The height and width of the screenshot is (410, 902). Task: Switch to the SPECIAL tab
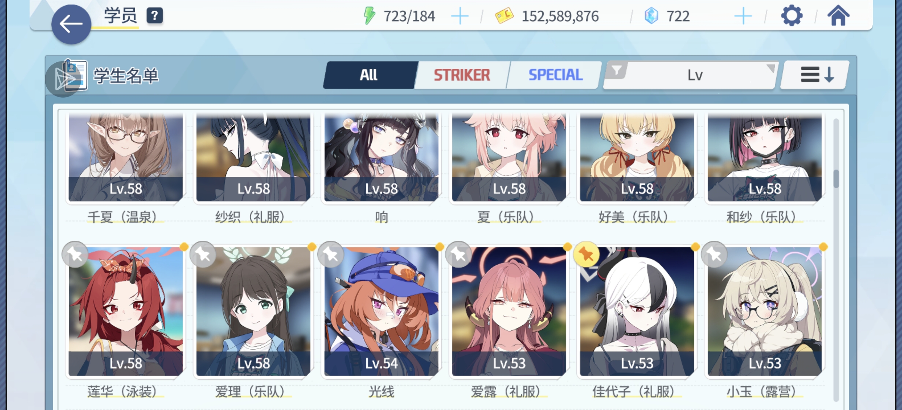click(x=555, y=75)
